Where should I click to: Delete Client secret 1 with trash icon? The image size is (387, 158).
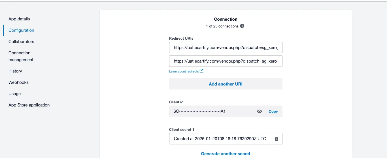tap(276, 139)
